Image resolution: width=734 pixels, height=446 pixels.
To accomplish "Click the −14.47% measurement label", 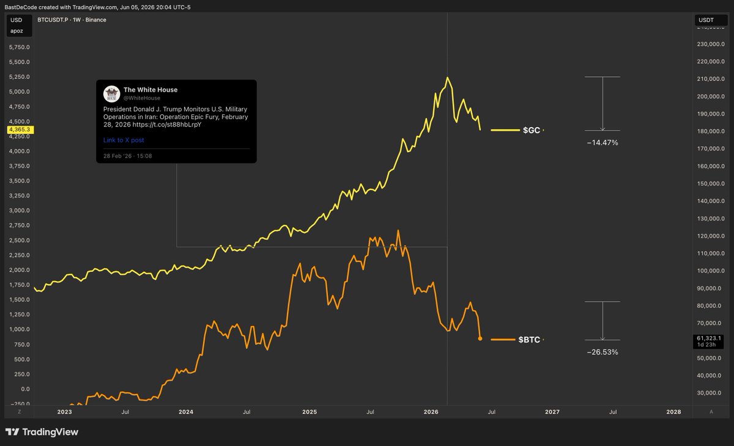I will click(602, 142).
